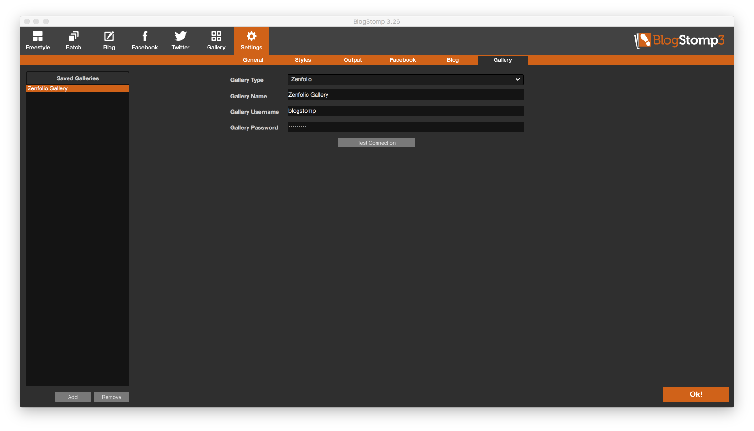Open the Gallery Type dropdown
The image size is (754, 431).
[406, 79]
